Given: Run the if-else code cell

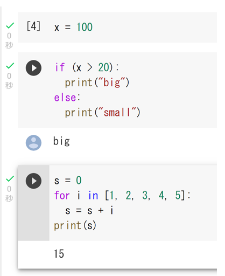Looking at the screenshot, I should [33, 68].
